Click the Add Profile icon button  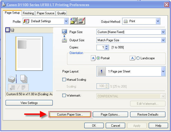click(x=73, y=21)
